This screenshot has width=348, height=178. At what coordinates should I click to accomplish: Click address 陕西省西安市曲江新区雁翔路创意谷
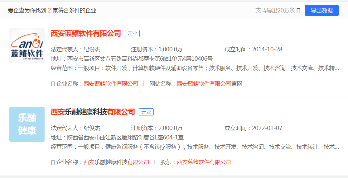click(125, 137)
